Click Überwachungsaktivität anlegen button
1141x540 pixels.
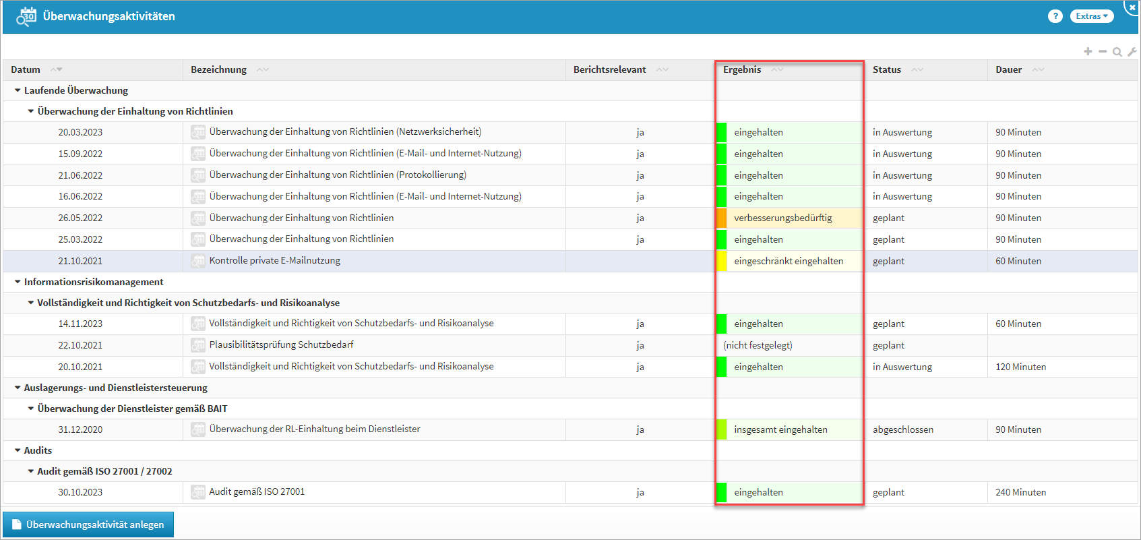88,524
